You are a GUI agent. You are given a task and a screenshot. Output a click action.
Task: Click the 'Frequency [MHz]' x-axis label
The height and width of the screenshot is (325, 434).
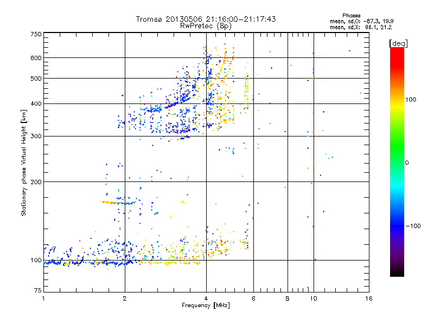point(206,305)
